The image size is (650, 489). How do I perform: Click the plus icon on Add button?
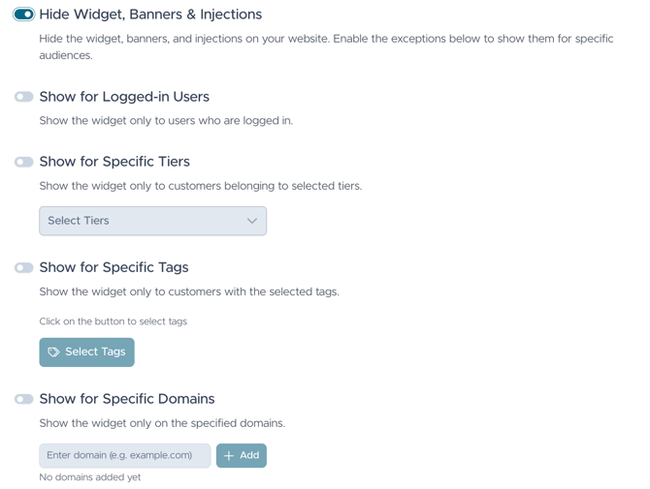[x=229, y=456]
